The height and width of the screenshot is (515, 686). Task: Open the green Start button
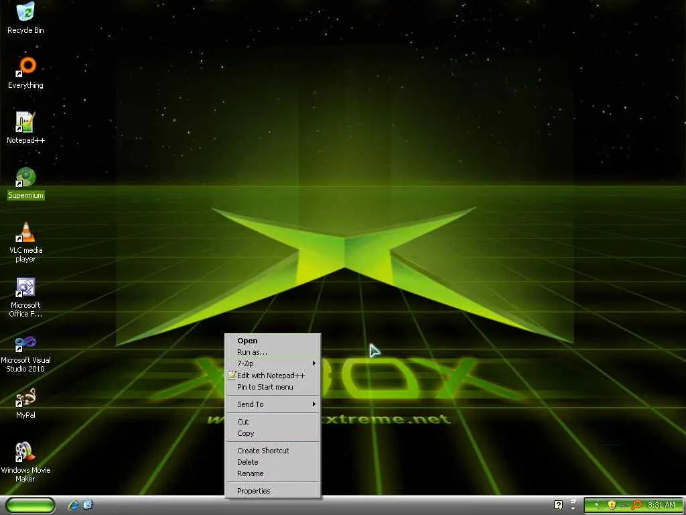(30, 506)
